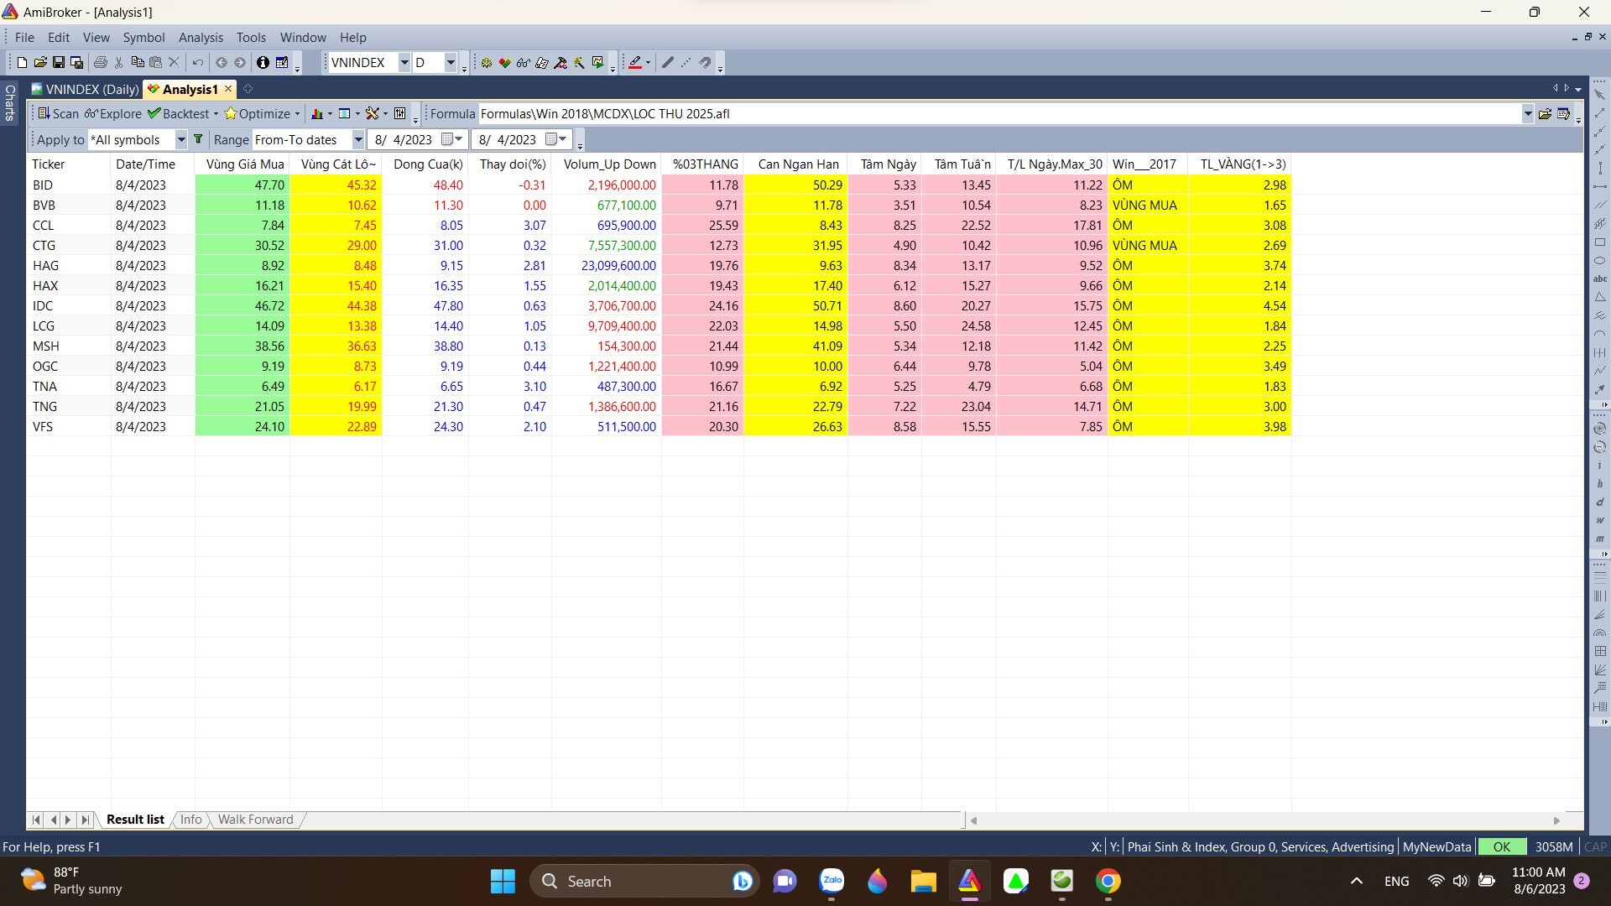The width and height of the screenshot is (1611, 906).
Task: Click the Undo arrow icon
Action: pos(197,62)
